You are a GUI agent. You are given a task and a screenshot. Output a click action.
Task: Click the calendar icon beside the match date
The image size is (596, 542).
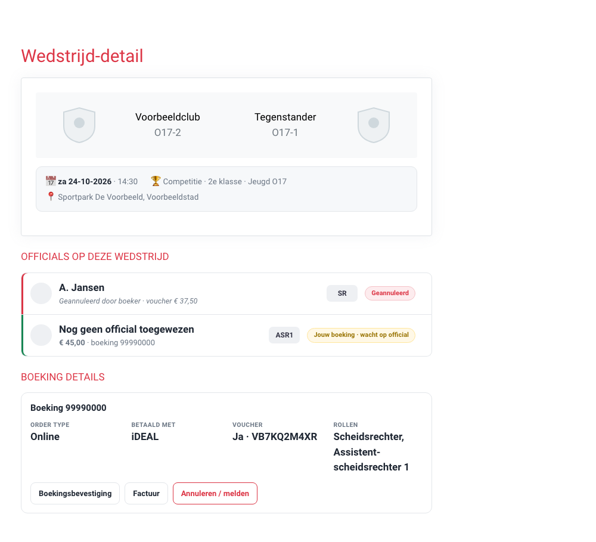[x=51, y=181]
